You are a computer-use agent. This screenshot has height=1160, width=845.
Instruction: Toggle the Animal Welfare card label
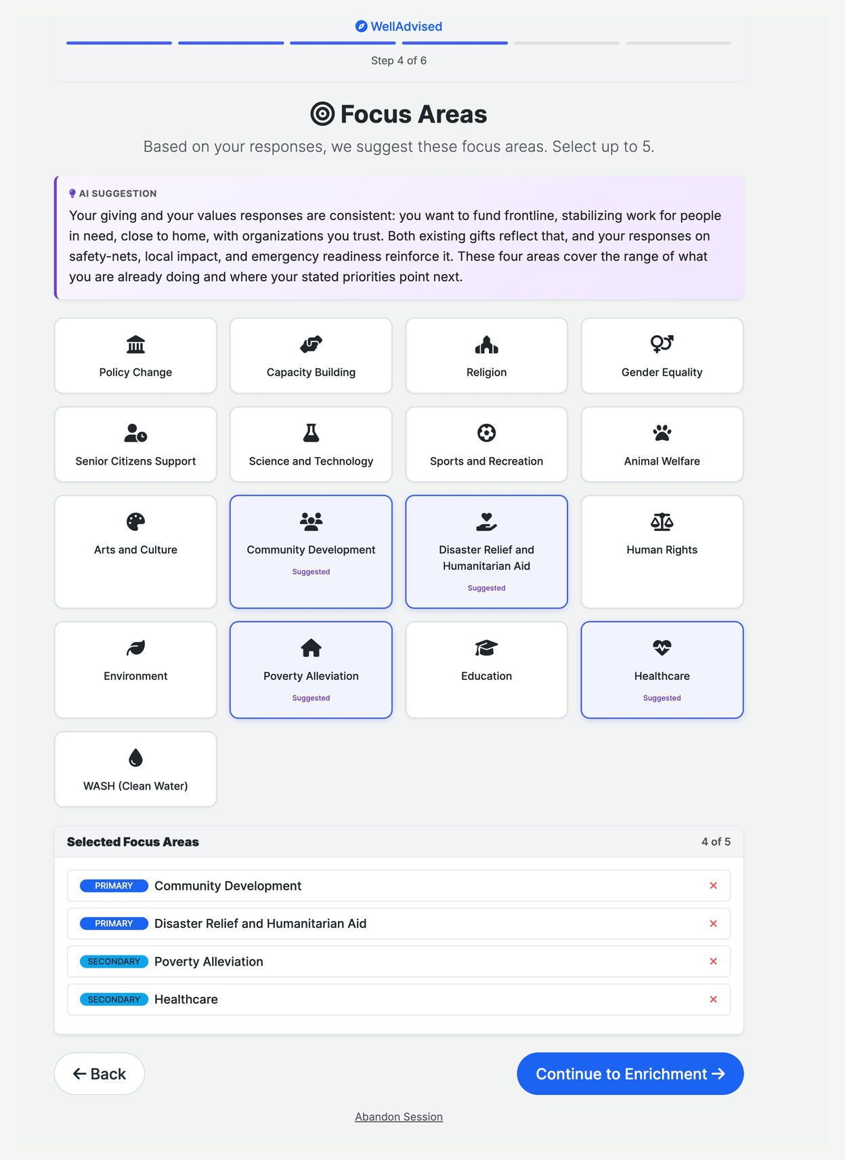(662, 461)
